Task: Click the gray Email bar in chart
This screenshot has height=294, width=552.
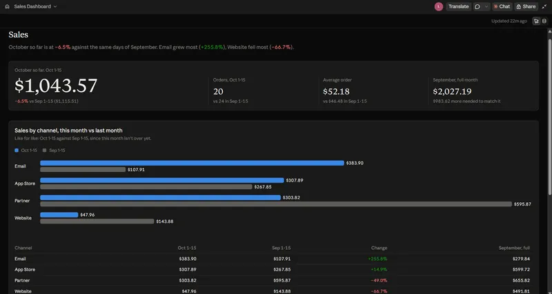Action: 83,169
